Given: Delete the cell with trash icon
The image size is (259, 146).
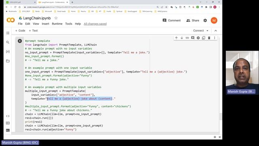Looking at the screenshot, I should click(x=209, y=38).
